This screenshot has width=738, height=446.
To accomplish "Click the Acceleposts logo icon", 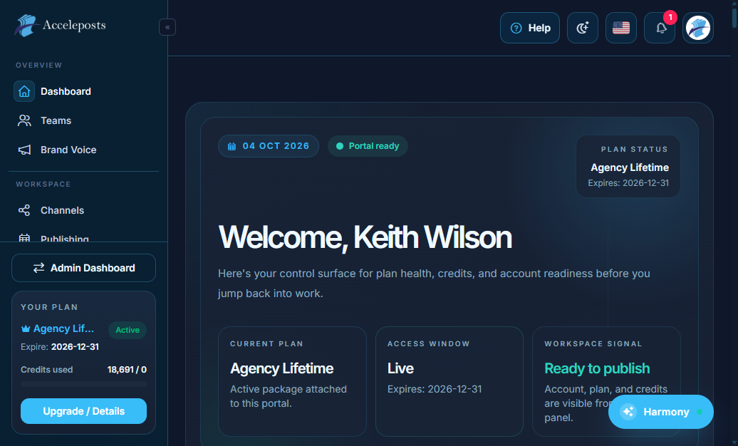I will pos(26,26).
